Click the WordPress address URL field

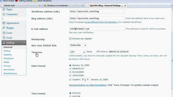tap(97, 11)
